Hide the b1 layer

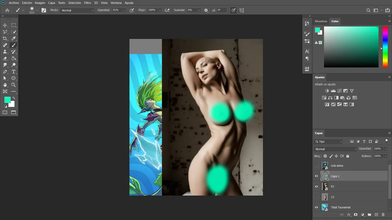point(316,186)
